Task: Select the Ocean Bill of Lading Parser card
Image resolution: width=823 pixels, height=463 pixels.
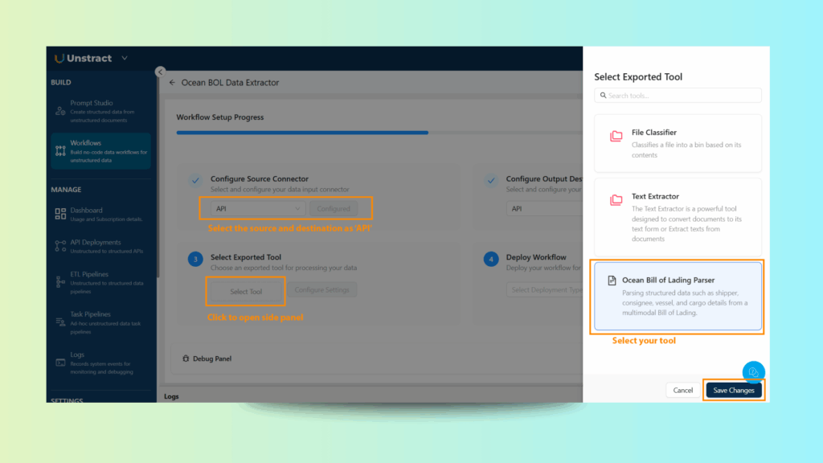Action: tap(678, 297)
